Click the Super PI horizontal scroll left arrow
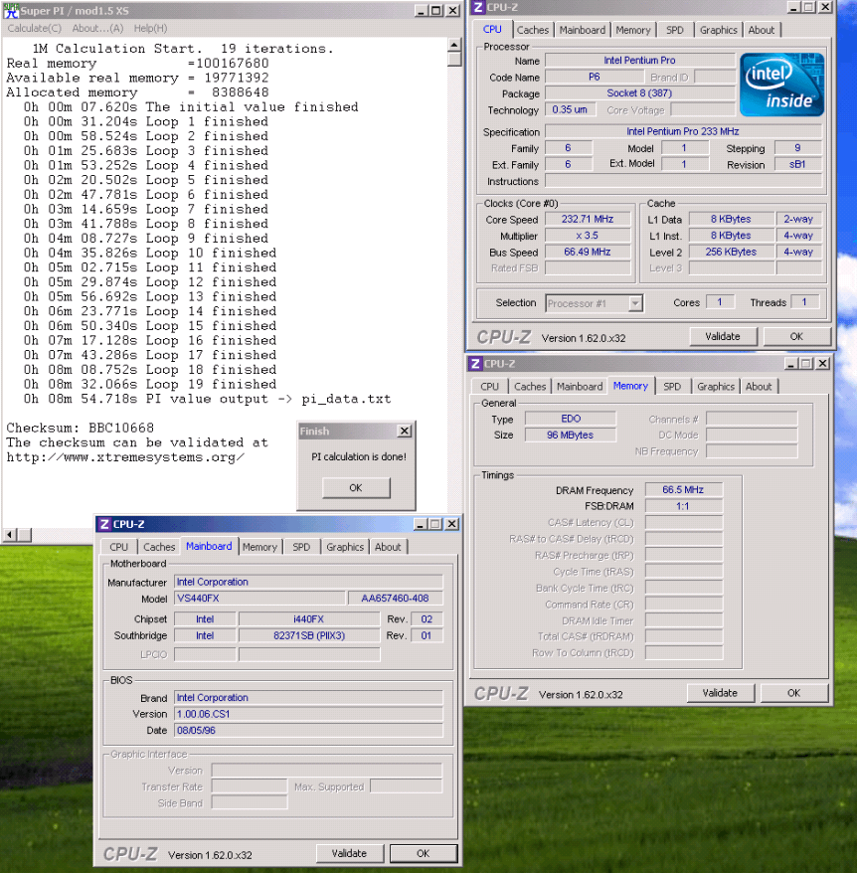 pos(10,536)
